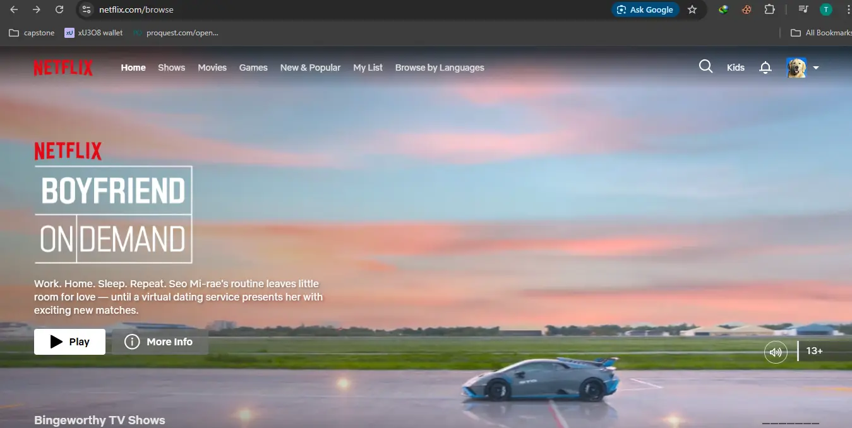852x428 pixels.
Task: Expand the All Bookmarks folder
Action: point(821,32)
